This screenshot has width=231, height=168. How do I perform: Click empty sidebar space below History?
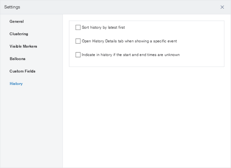click(x=31, y=126)
